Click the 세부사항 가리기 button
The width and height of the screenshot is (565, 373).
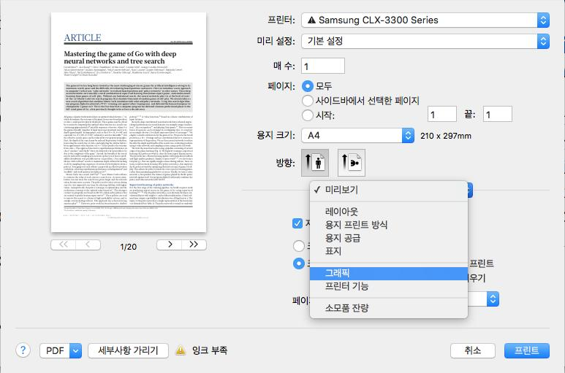(128, 350)
